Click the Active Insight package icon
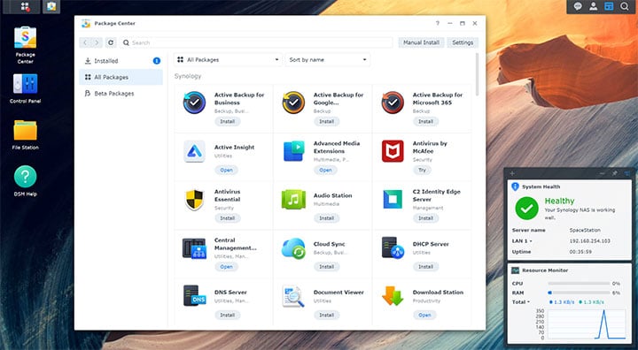The image size is (638, 350). tap(194, 151)
